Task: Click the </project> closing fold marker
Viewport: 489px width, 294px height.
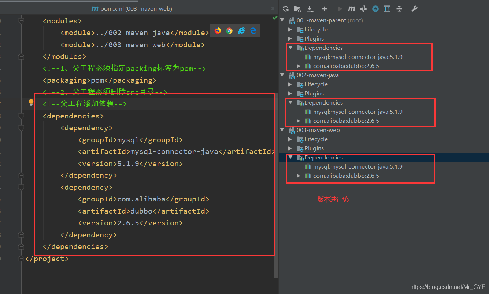Action: [x=21, y=259]
